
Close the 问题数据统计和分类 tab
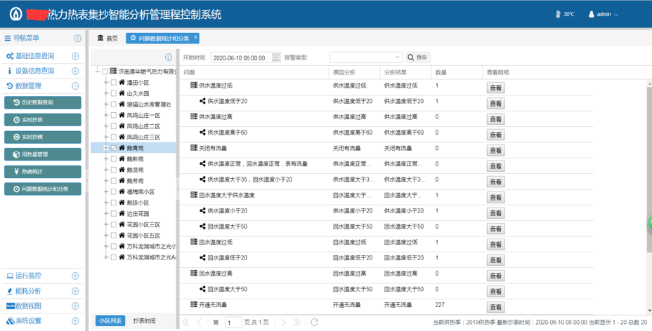coord(195,38)
